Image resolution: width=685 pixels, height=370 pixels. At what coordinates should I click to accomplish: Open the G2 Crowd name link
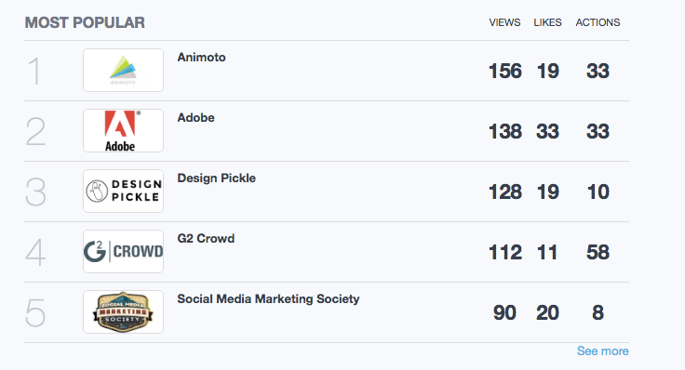206,238
